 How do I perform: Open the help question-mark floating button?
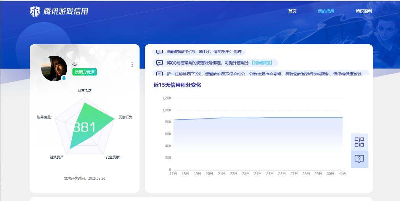[x=359, y=159]
